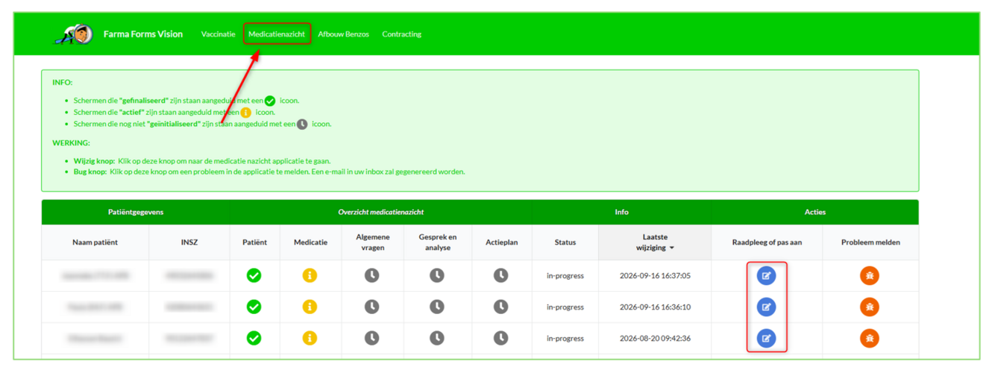The height and width of the screenshot is (373, 992).
Task: Click Algemene vragen clock icon in 09:42:36 row
Action: 371,338
